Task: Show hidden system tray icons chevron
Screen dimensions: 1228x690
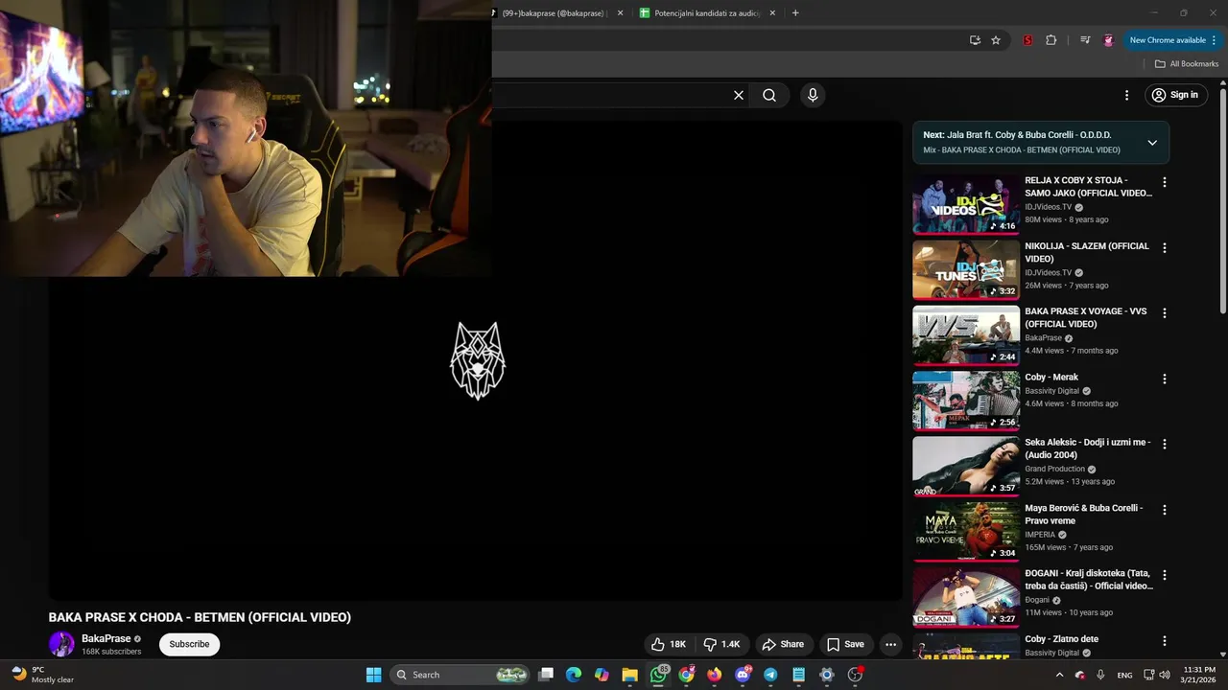Action: pos(1059,675)
